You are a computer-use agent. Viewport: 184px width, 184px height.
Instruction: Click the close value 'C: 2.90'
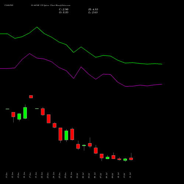click(x=64, y=9)
